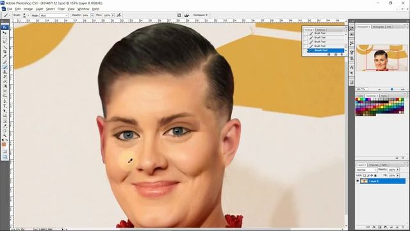Screen dimensions: 410x231
Task: Open the brush preset picker arrow
Action: click(x=28, y=15)
